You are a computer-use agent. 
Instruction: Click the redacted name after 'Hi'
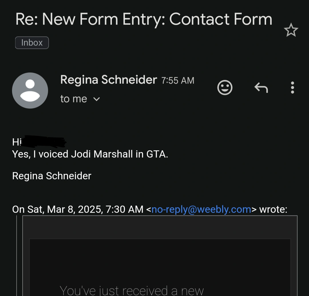point(44,142)
